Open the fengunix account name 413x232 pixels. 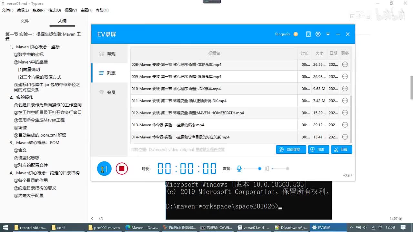283,34
